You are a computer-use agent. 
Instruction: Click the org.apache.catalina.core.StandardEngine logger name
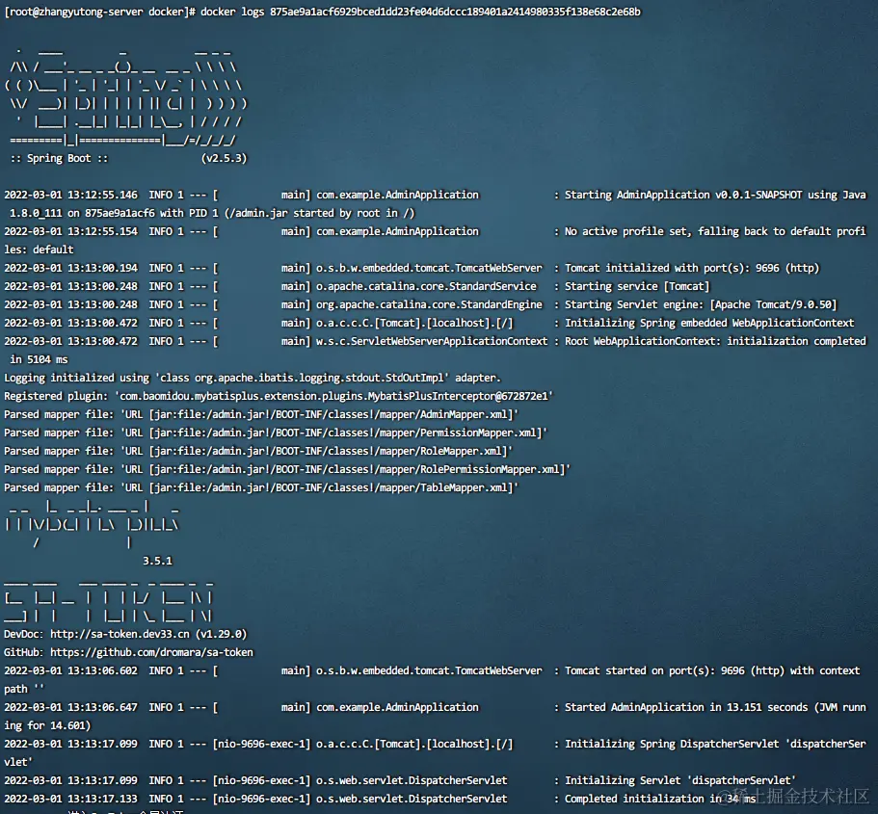tap(429, 305)
